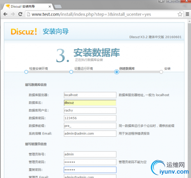Click the 设置运行环境 step circle

(x=71, y=72)
